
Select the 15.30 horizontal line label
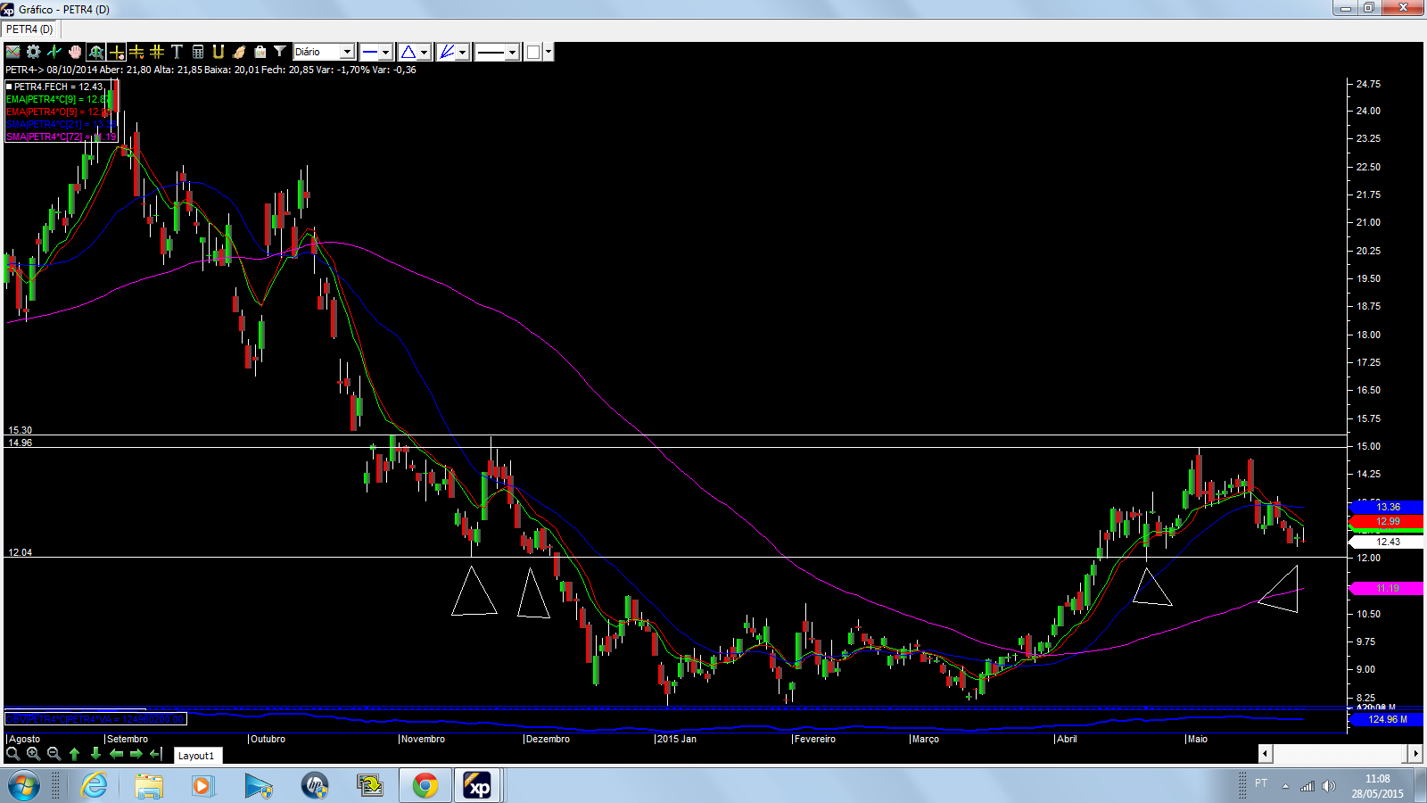[x=20, y=430]
